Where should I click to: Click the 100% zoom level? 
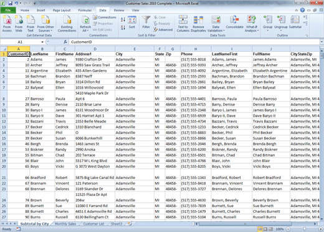[x=280, y=229]
